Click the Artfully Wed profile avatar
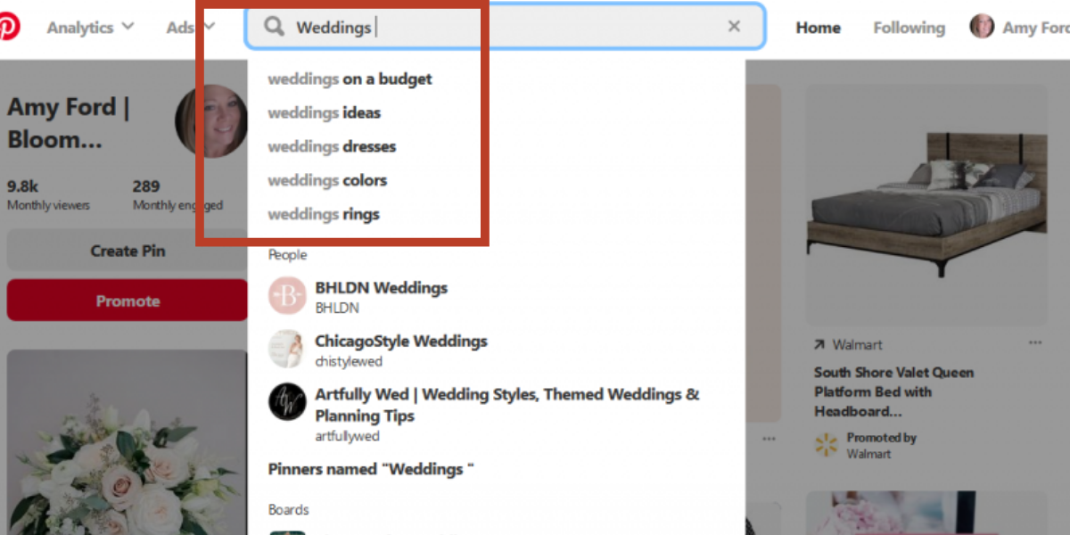The width and height of the screenshot is (1070, 535). [x=287, y=402]
